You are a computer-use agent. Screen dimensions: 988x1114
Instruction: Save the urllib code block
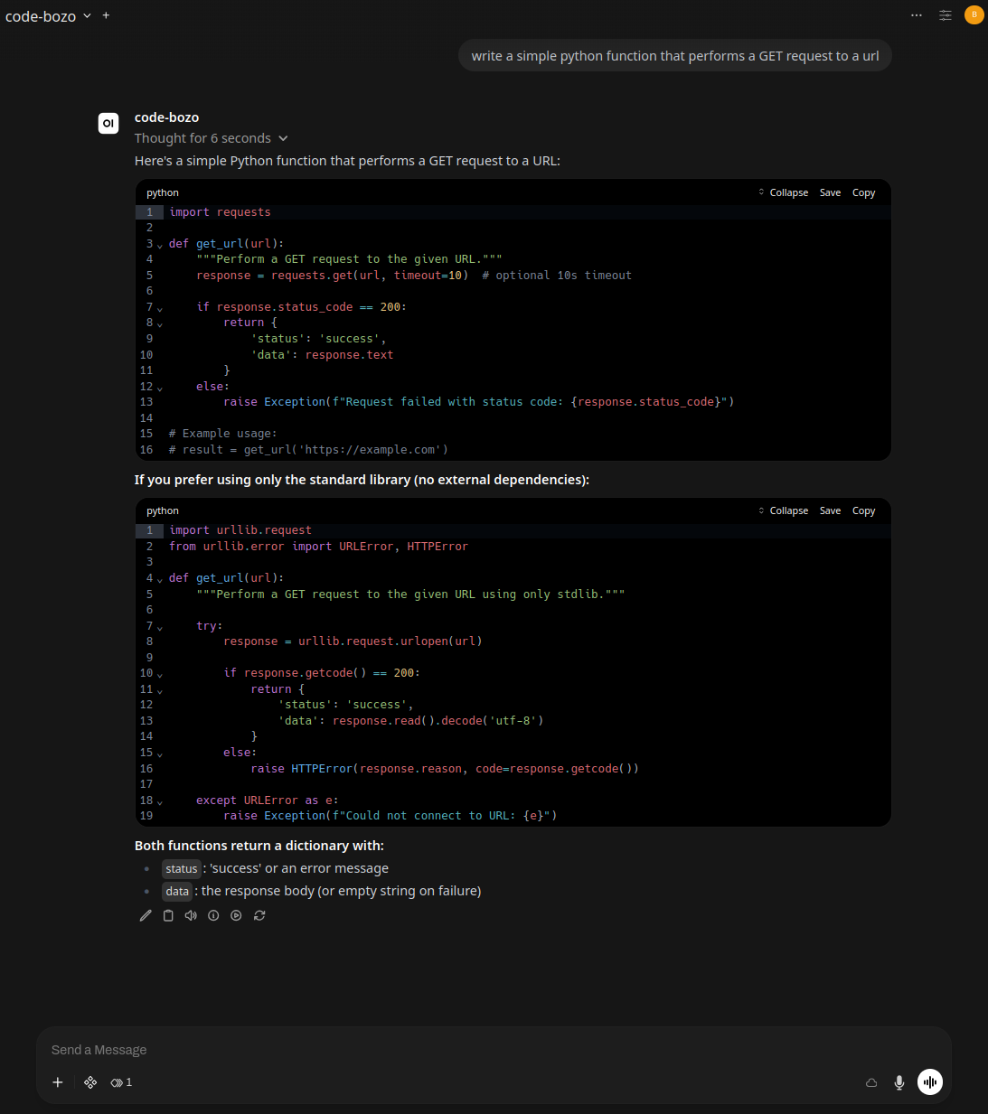tap(830, 510)
